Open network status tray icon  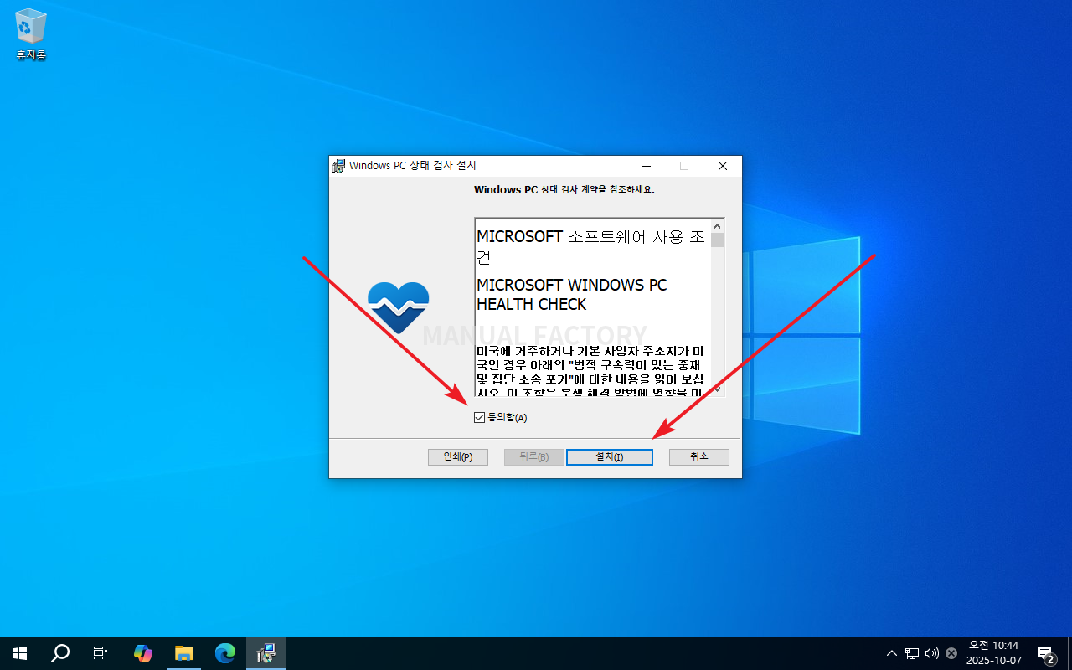point(912,653)
